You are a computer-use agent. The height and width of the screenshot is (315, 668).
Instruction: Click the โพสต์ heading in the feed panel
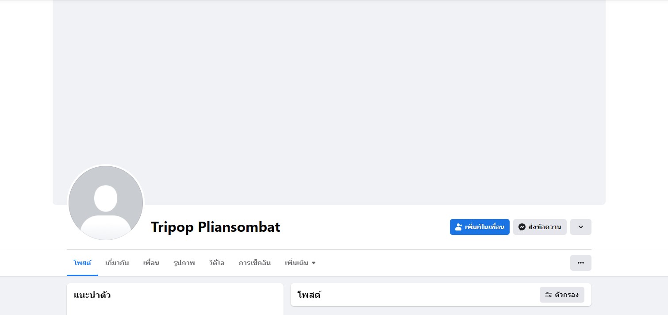pyautogui.click(x=309, y=295)
